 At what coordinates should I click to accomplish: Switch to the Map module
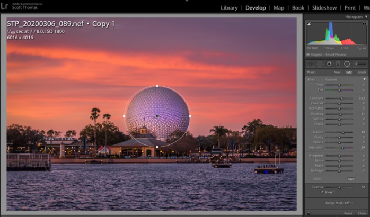(279, 8)
